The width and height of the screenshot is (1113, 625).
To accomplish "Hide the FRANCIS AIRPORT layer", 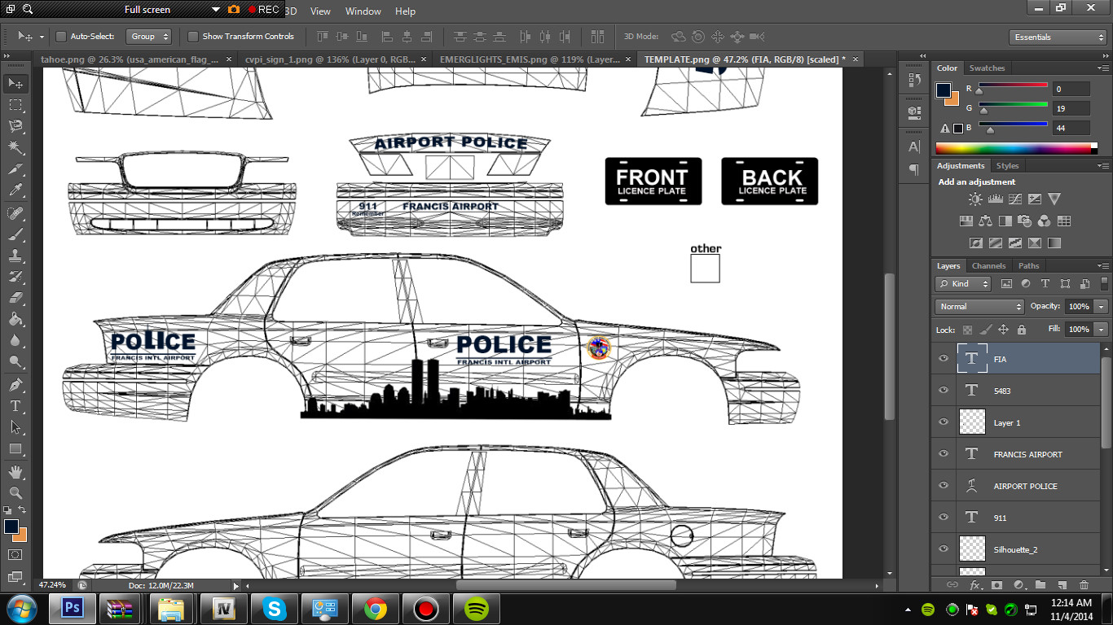I will click(944, 454).
